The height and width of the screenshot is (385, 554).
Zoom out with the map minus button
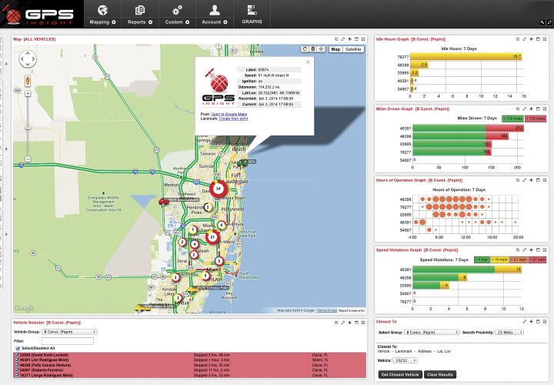tap(28, 159)
